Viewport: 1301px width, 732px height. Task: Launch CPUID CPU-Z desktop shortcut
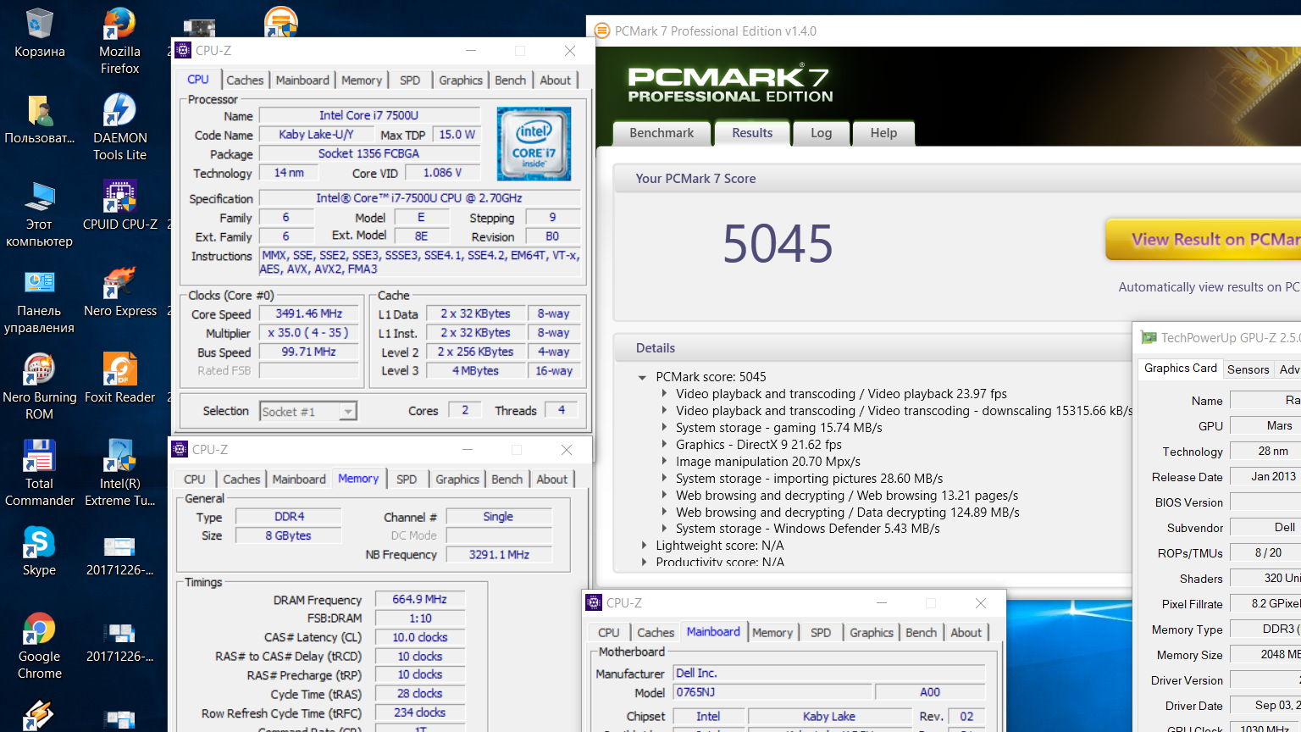[119, 205]
